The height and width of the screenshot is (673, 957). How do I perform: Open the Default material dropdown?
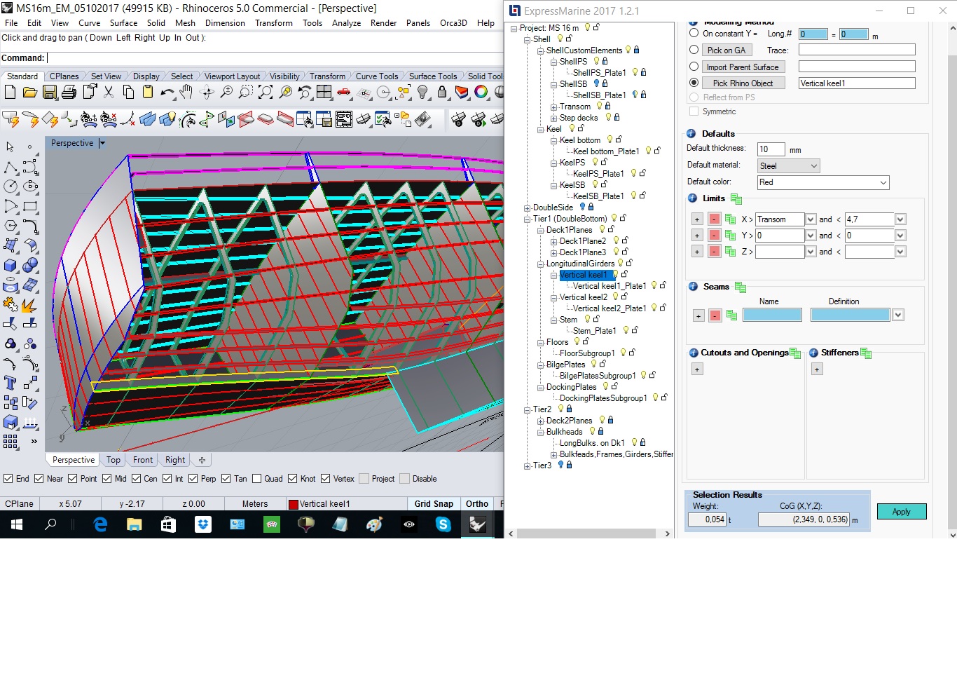tap(789, 166)
